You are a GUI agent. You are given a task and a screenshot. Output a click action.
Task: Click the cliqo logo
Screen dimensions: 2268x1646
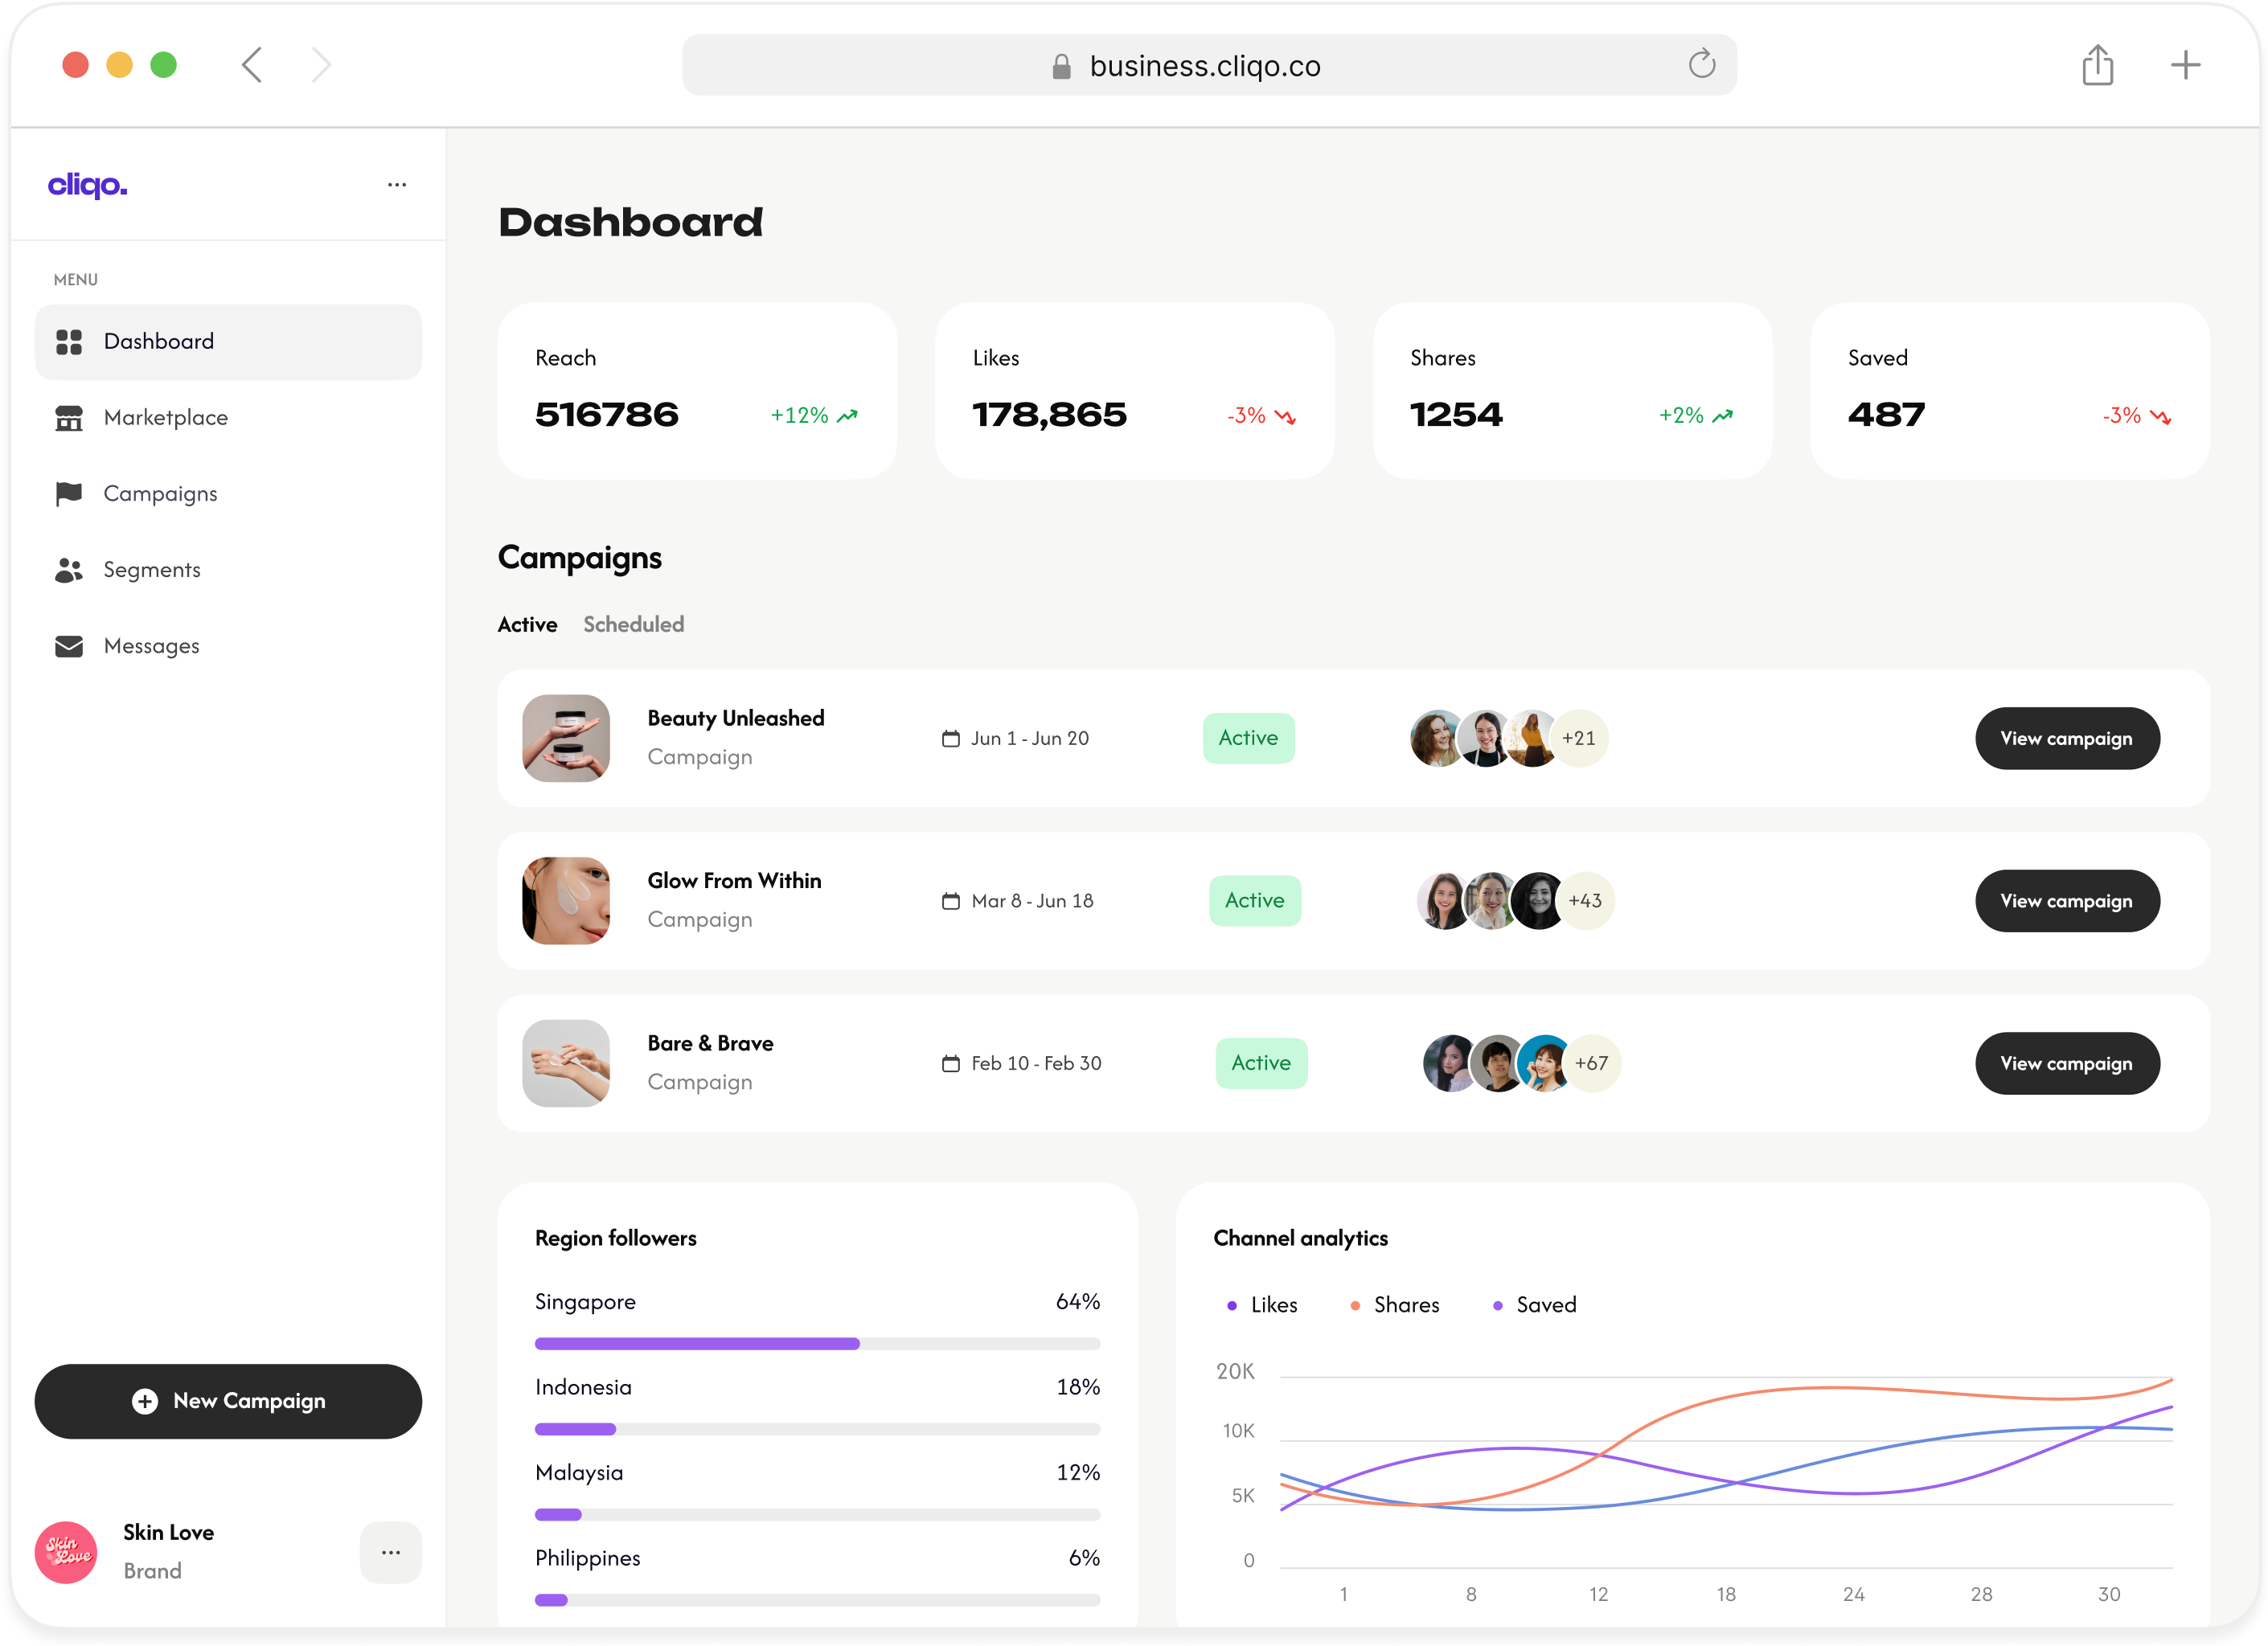87,184
